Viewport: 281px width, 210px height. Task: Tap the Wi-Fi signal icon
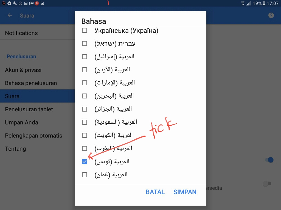tap(243, 4)
